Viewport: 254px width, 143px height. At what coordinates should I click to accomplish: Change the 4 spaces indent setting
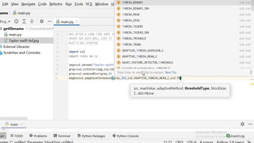206,141
